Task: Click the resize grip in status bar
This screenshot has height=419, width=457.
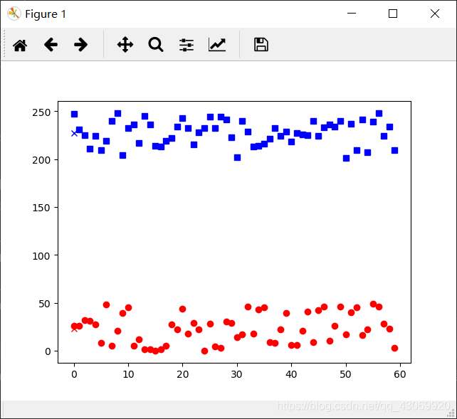Action: point(451,413)
